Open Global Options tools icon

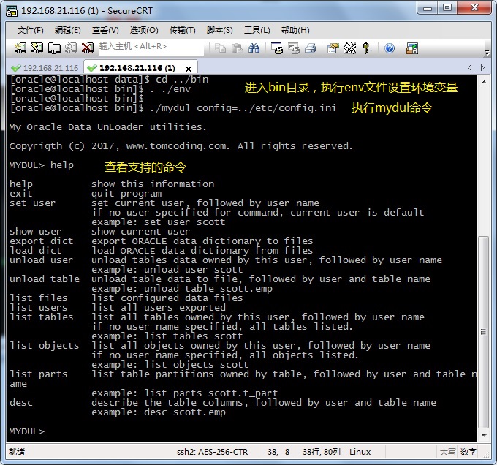349,48
